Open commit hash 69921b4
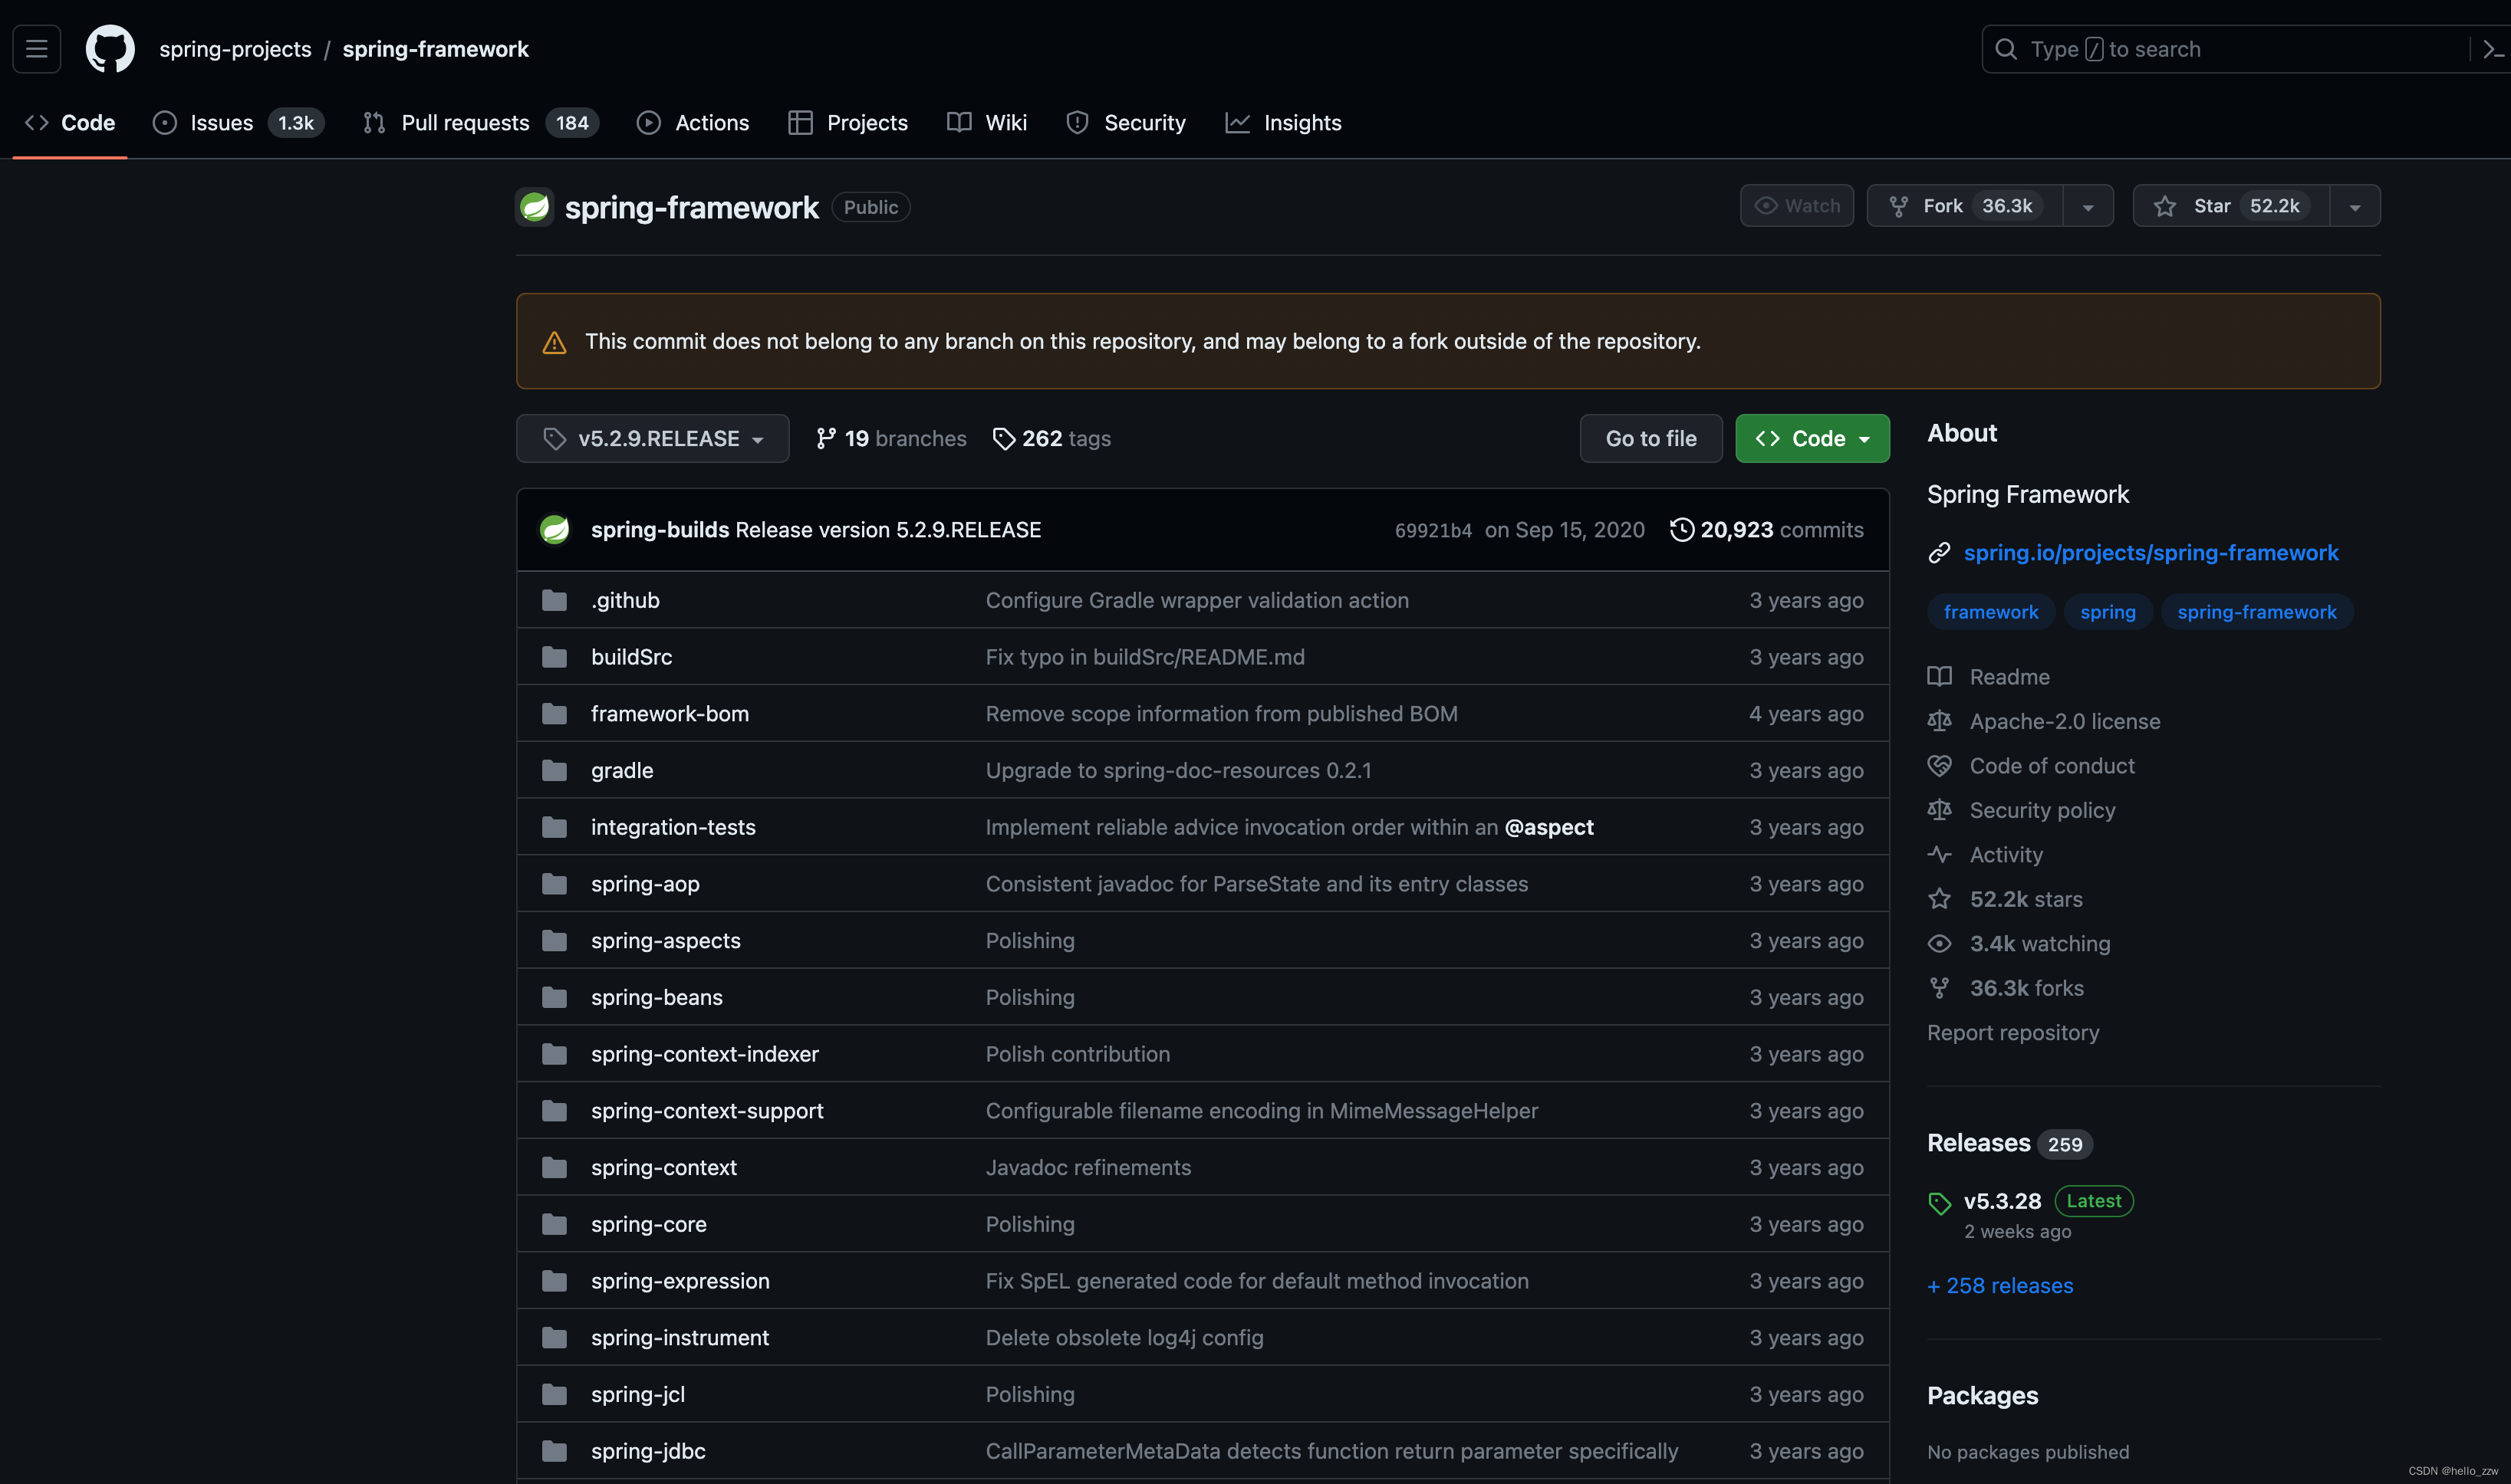The image size is (2511, 1484). [x=1433, y=530]
